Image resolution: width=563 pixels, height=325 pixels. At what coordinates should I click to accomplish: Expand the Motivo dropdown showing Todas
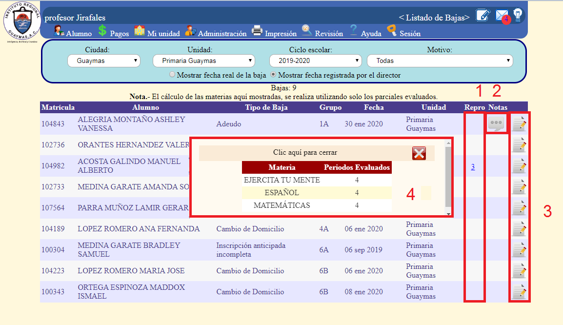pyautogui.click(x=440, y=61)
